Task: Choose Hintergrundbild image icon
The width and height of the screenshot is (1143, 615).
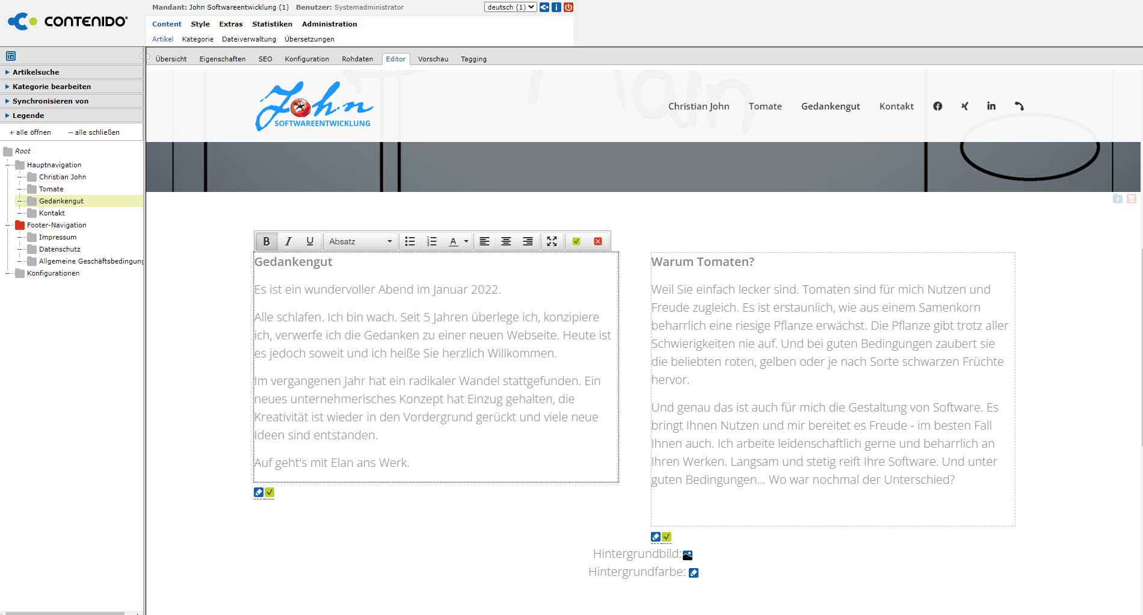Action: click(x=688, y=555)
